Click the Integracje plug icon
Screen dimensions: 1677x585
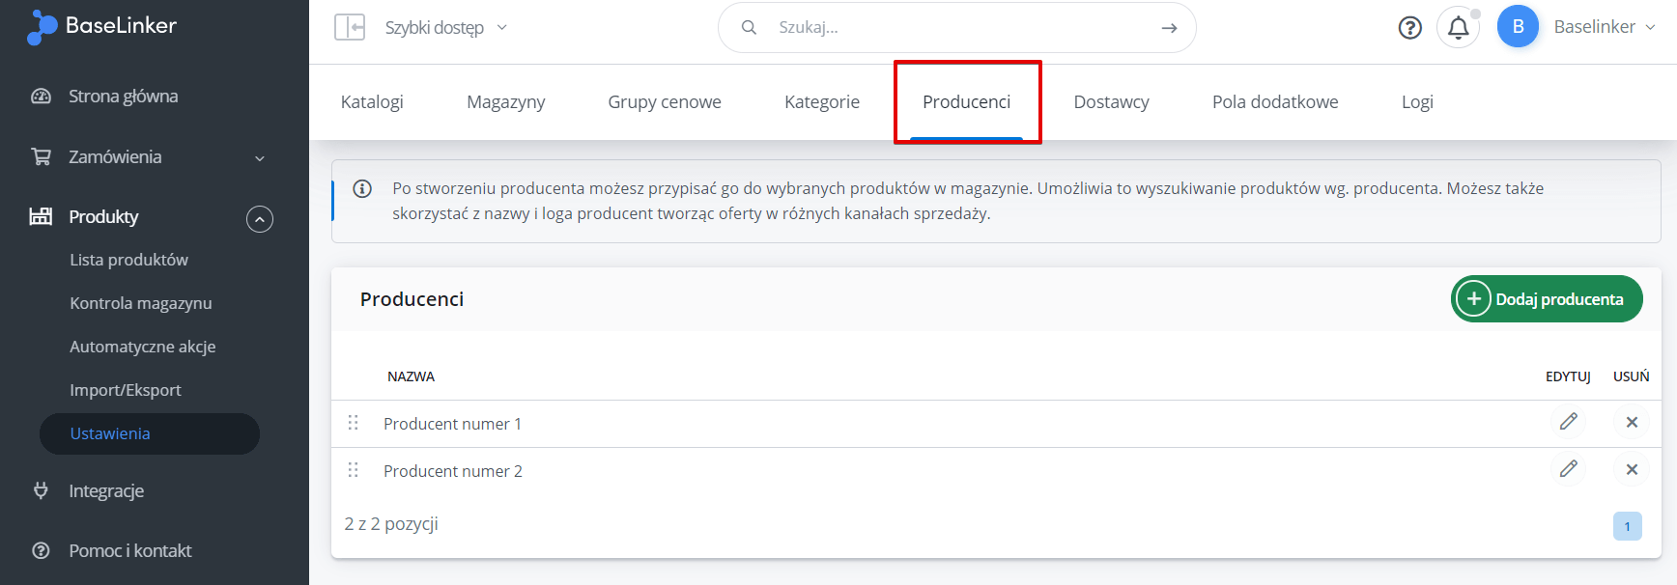pyautogui.click(x=41, y=490)
